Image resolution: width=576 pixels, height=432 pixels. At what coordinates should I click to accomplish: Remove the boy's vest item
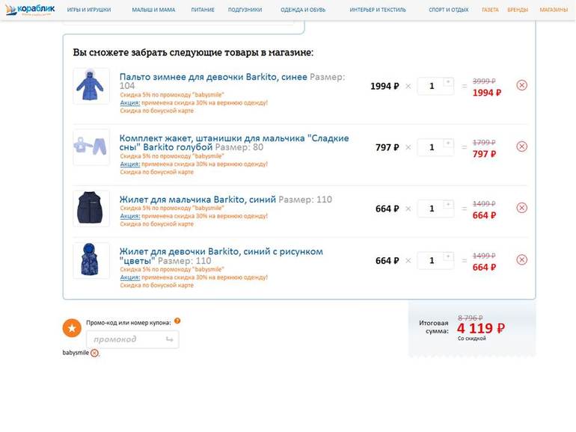click(x=521, y=208)
